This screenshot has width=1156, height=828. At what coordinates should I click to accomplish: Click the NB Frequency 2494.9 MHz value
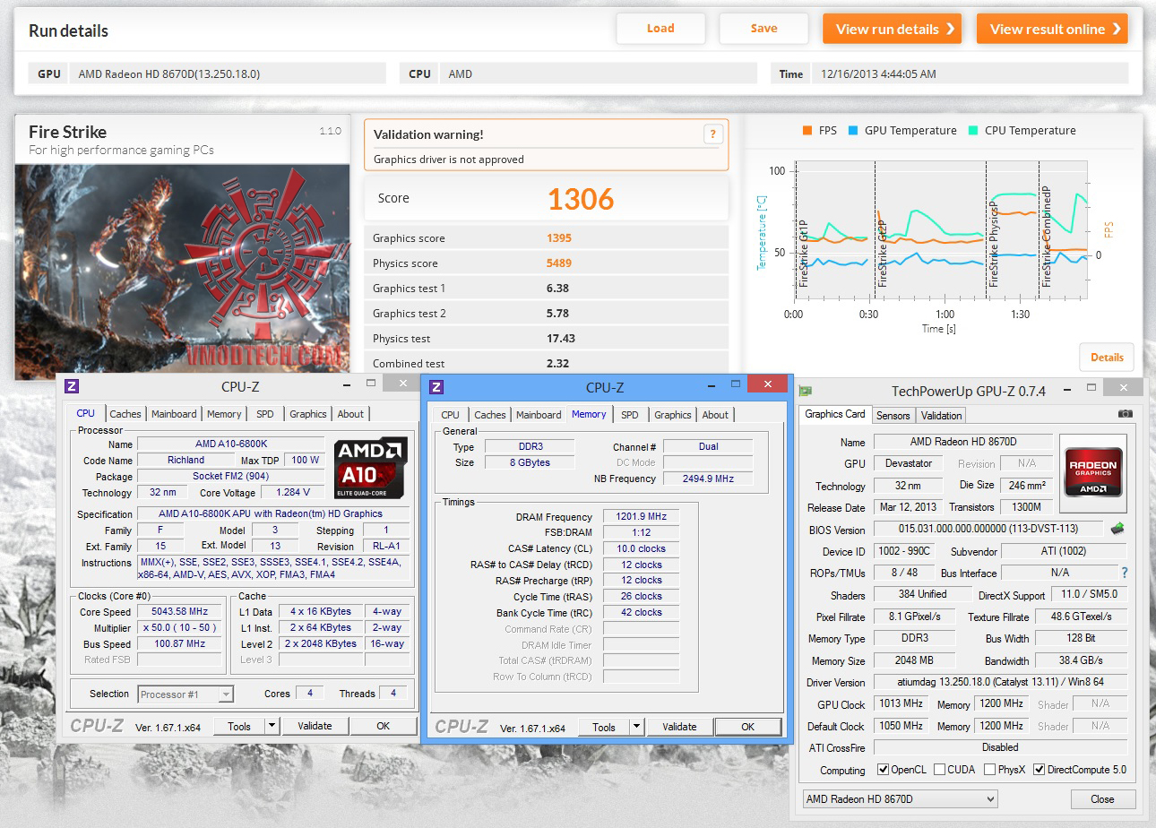click(708, 479)
